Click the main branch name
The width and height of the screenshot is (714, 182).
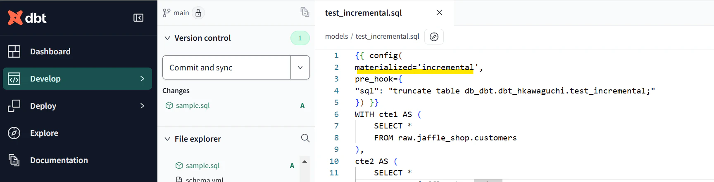tap(181, 13)
